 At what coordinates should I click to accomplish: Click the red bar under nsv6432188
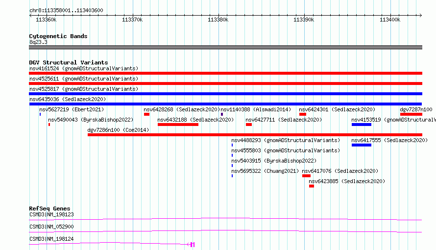[x=178, y=125]
